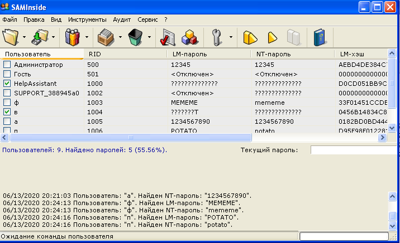Check the checkbox for user а
400x243 pixels.
pos(7,122)
